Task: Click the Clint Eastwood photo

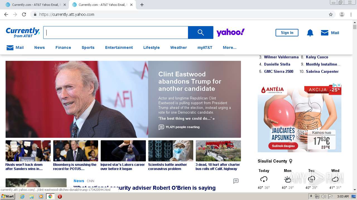Action: point(77,99)
